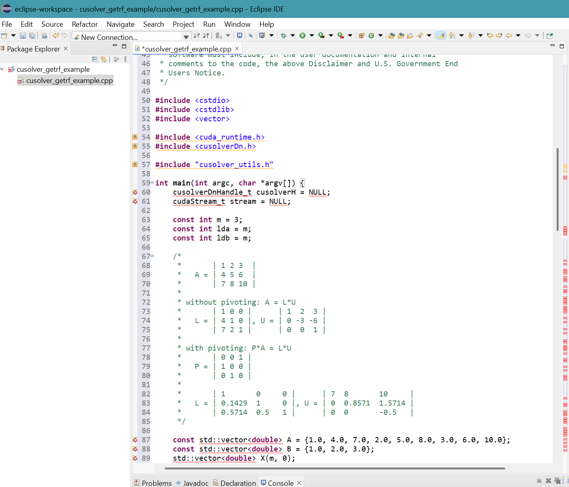Click the editor horizontal scrollbar
The width and height of the screenshot is (569, 487).
[x=335, y=468]
